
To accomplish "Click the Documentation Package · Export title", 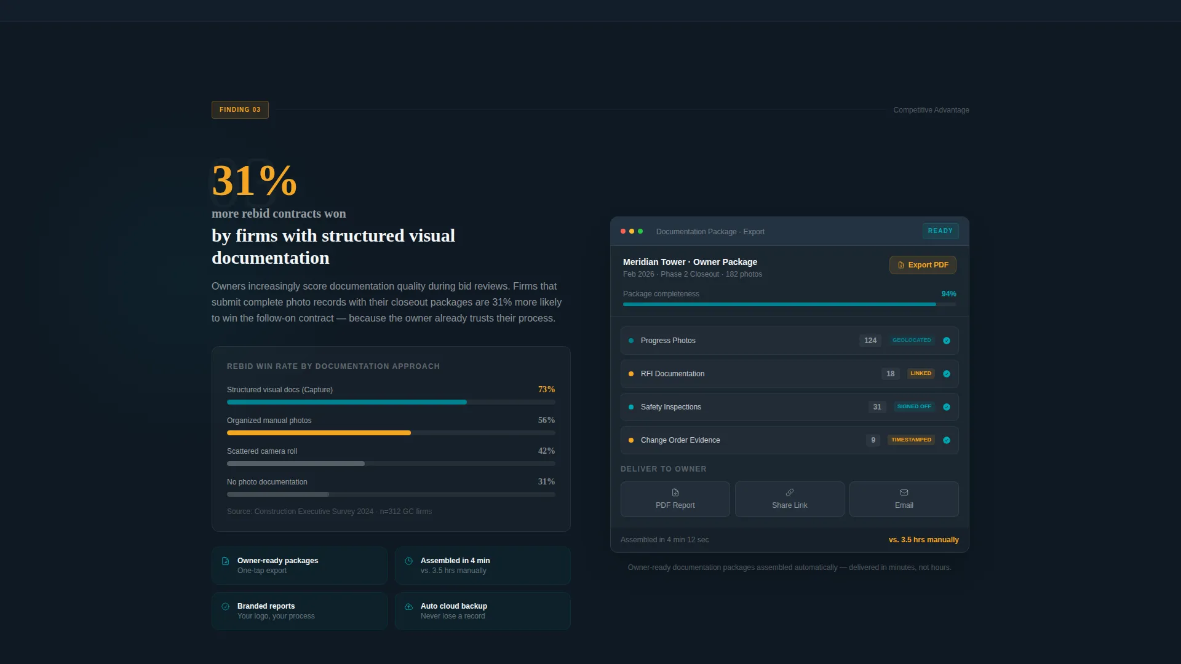I will 710,232.
